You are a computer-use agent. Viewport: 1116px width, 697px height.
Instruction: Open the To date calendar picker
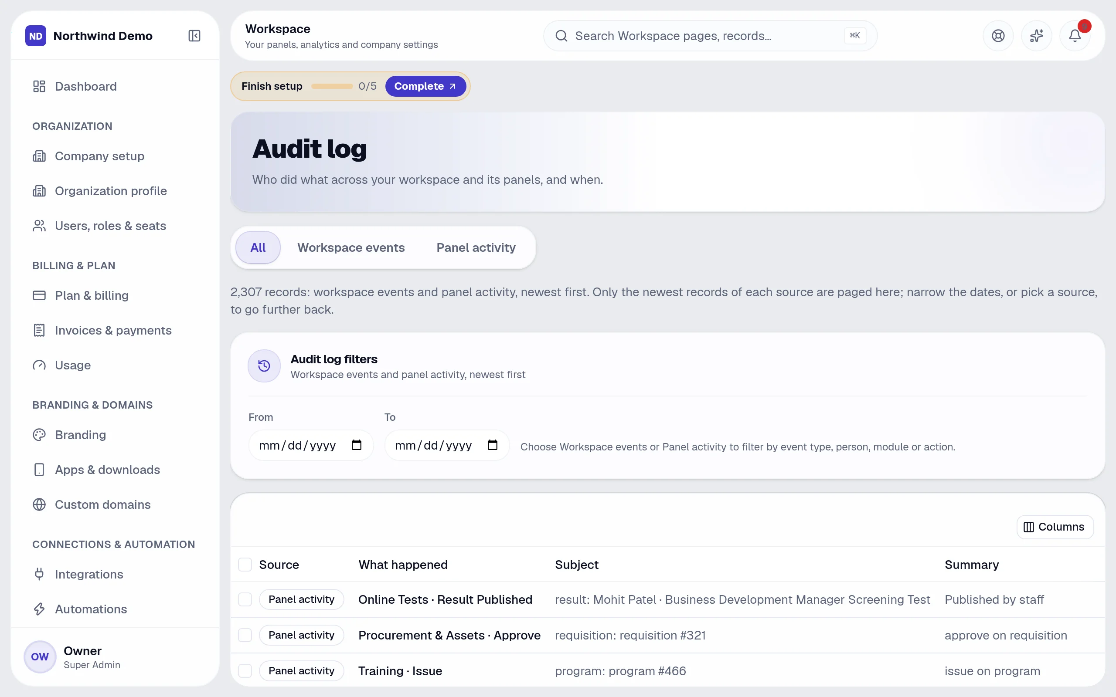pos(493,445)
